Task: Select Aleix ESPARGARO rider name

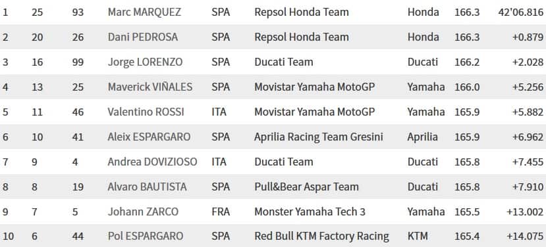Action: coord(149,137)
